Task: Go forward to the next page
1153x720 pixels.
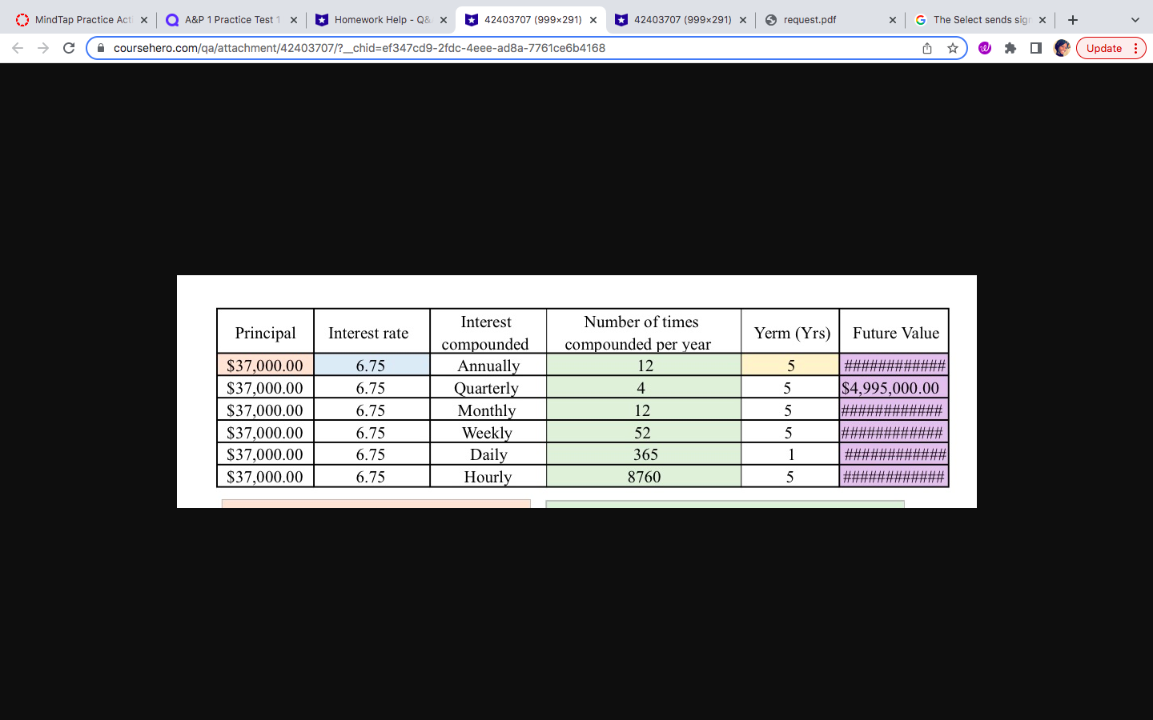Action: click(43, 48)
